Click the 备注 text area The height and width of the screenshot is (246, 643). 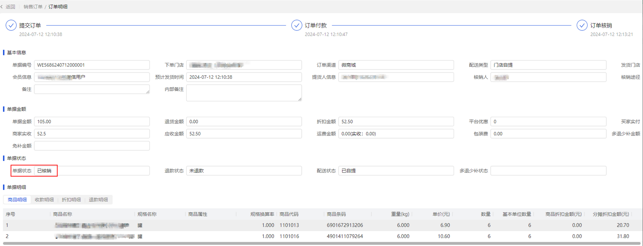tap(92, 89)
